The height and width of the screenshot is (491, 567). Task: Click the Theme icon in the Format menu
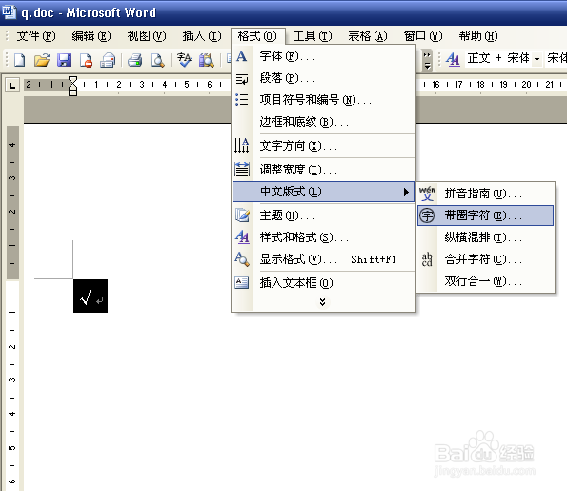241,215
